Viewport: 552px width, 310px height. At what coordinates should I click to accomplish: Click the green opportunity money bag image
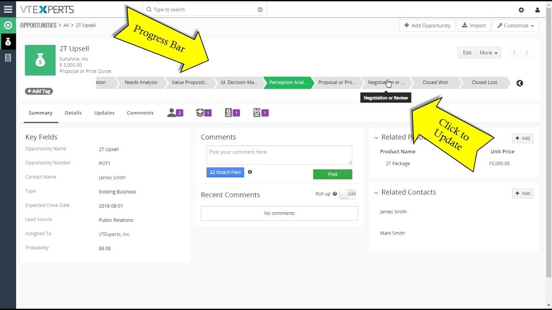pos(40,60)
